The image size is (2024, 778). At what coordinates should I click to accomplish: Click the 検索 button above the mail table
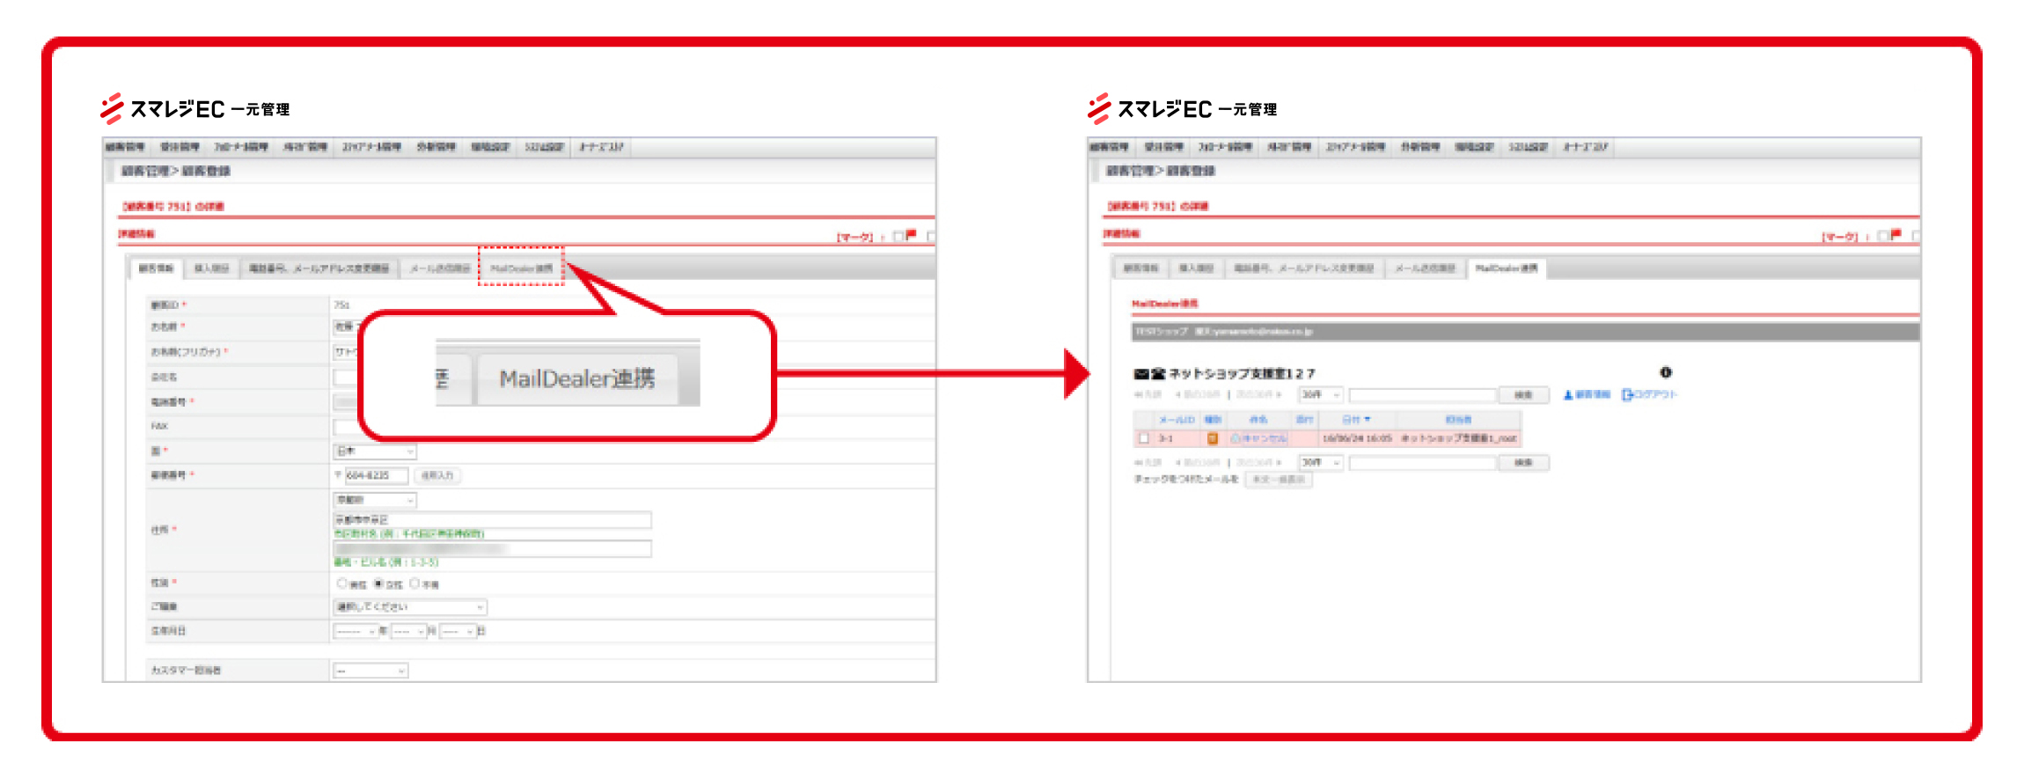[x=1523, y=395]
